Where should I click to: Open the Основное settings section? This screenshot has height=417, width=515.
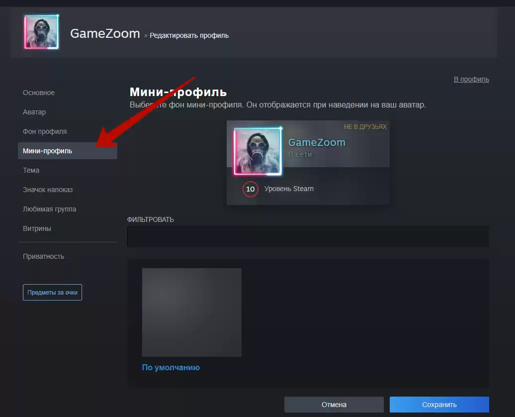point(39,93)
